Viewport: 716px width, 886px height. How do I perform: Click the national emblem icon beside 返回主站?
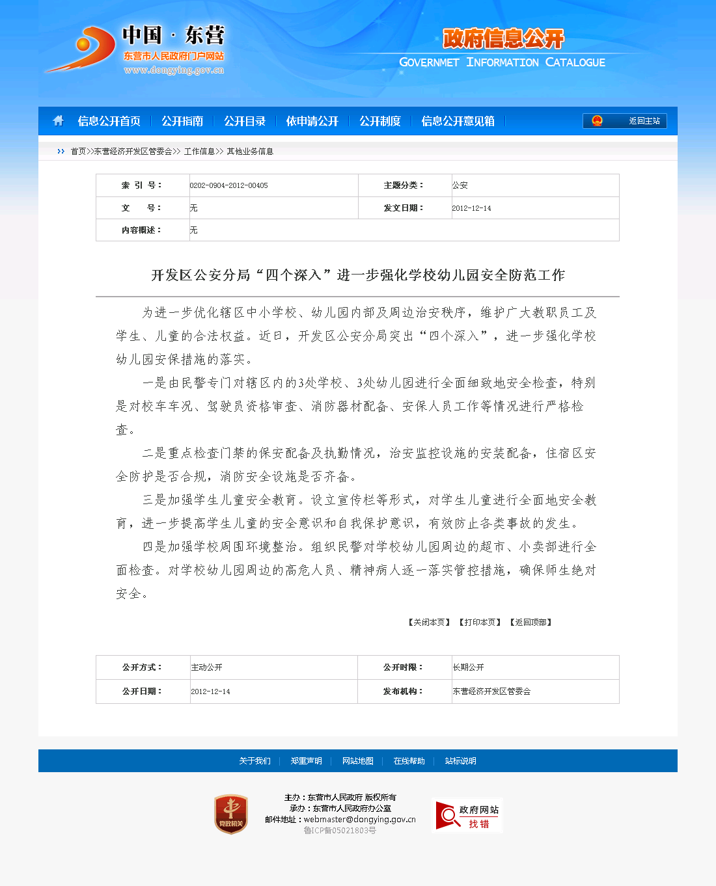(597, 121)
